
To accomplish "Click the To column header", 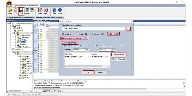I will tap(52, 25).
